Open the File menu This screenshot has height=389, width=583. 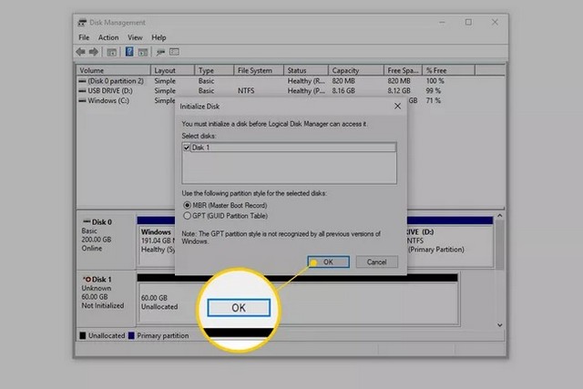pos(84,37)
